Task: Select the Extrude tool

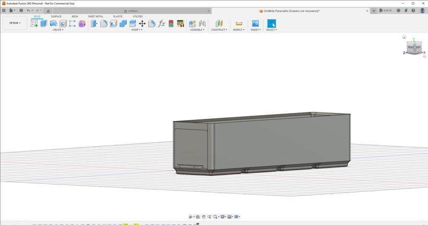Action: 44,23
